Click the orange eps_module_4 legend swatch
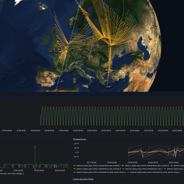Screen dimensions: 184x184 (75, 169)
